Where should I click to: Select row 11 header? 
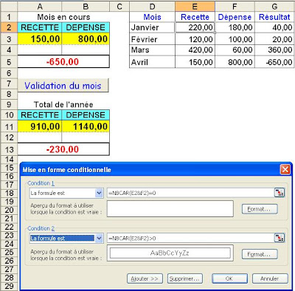[x=9, y=127]
